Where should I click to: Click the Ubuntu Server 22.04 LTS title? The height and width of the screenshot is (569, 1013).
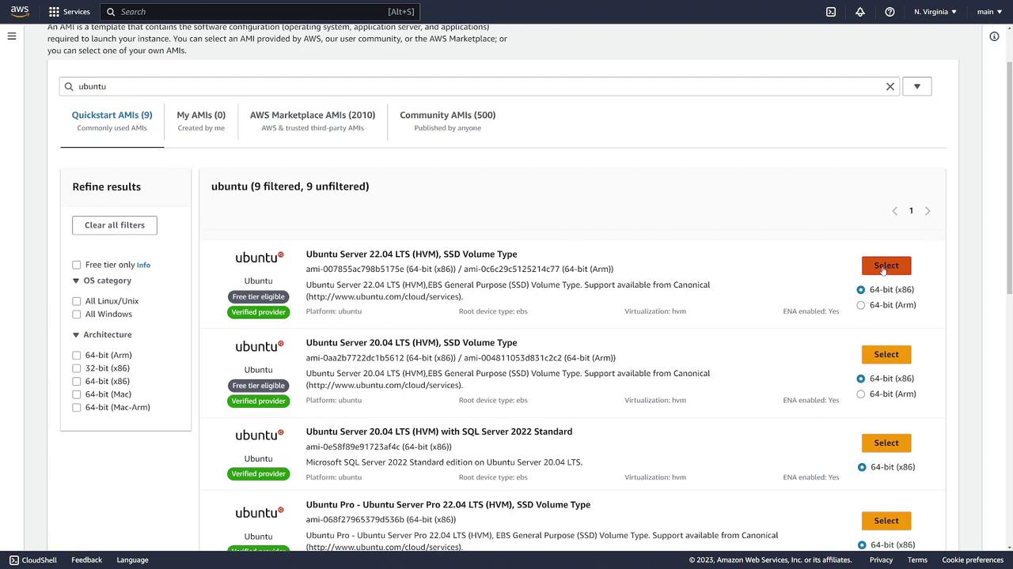coord(412,254)
